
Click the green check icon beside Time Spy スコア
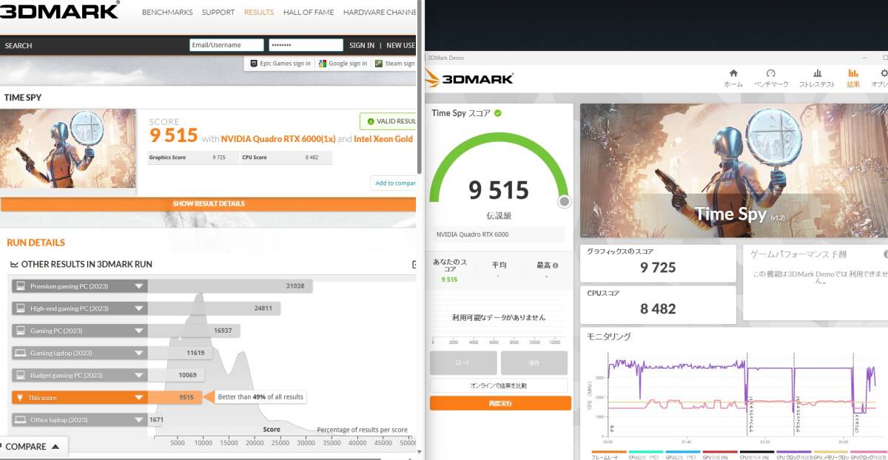[498, 113]
